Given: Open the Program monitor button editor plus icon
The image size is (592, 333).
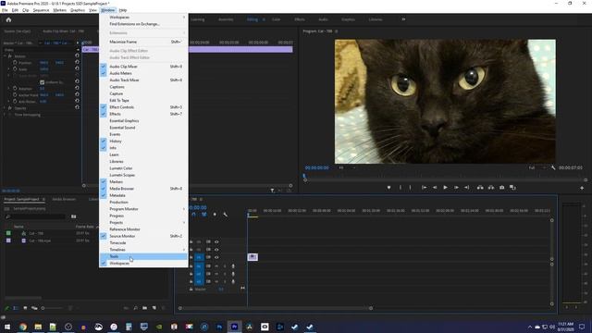Looking at the screenshot, I should [582, 188].
